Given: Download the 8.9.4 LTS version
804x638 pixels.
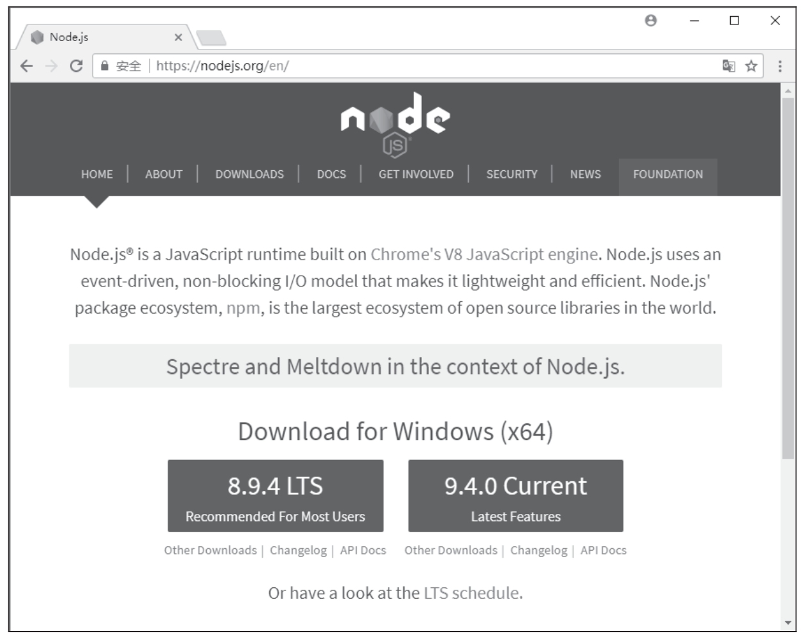Looking at the screenshot, I should 275,496.
